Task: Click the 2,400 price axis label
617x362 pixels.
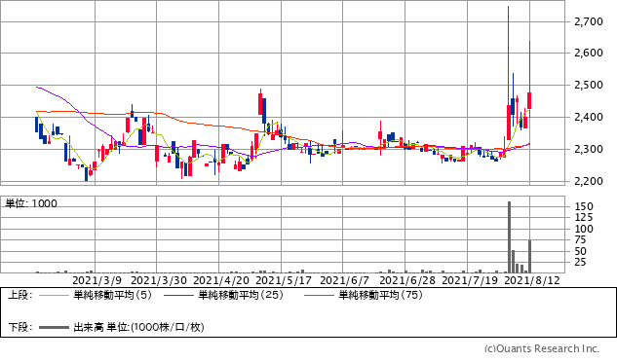Action: coord(589,117)
